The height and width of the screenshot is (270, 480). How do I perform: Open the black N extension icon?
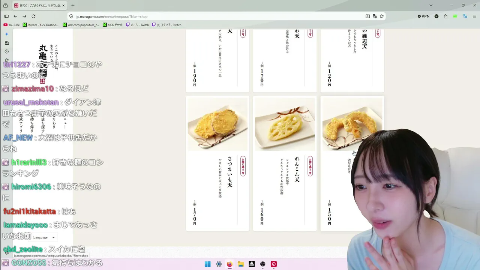(x=436, y=16)
